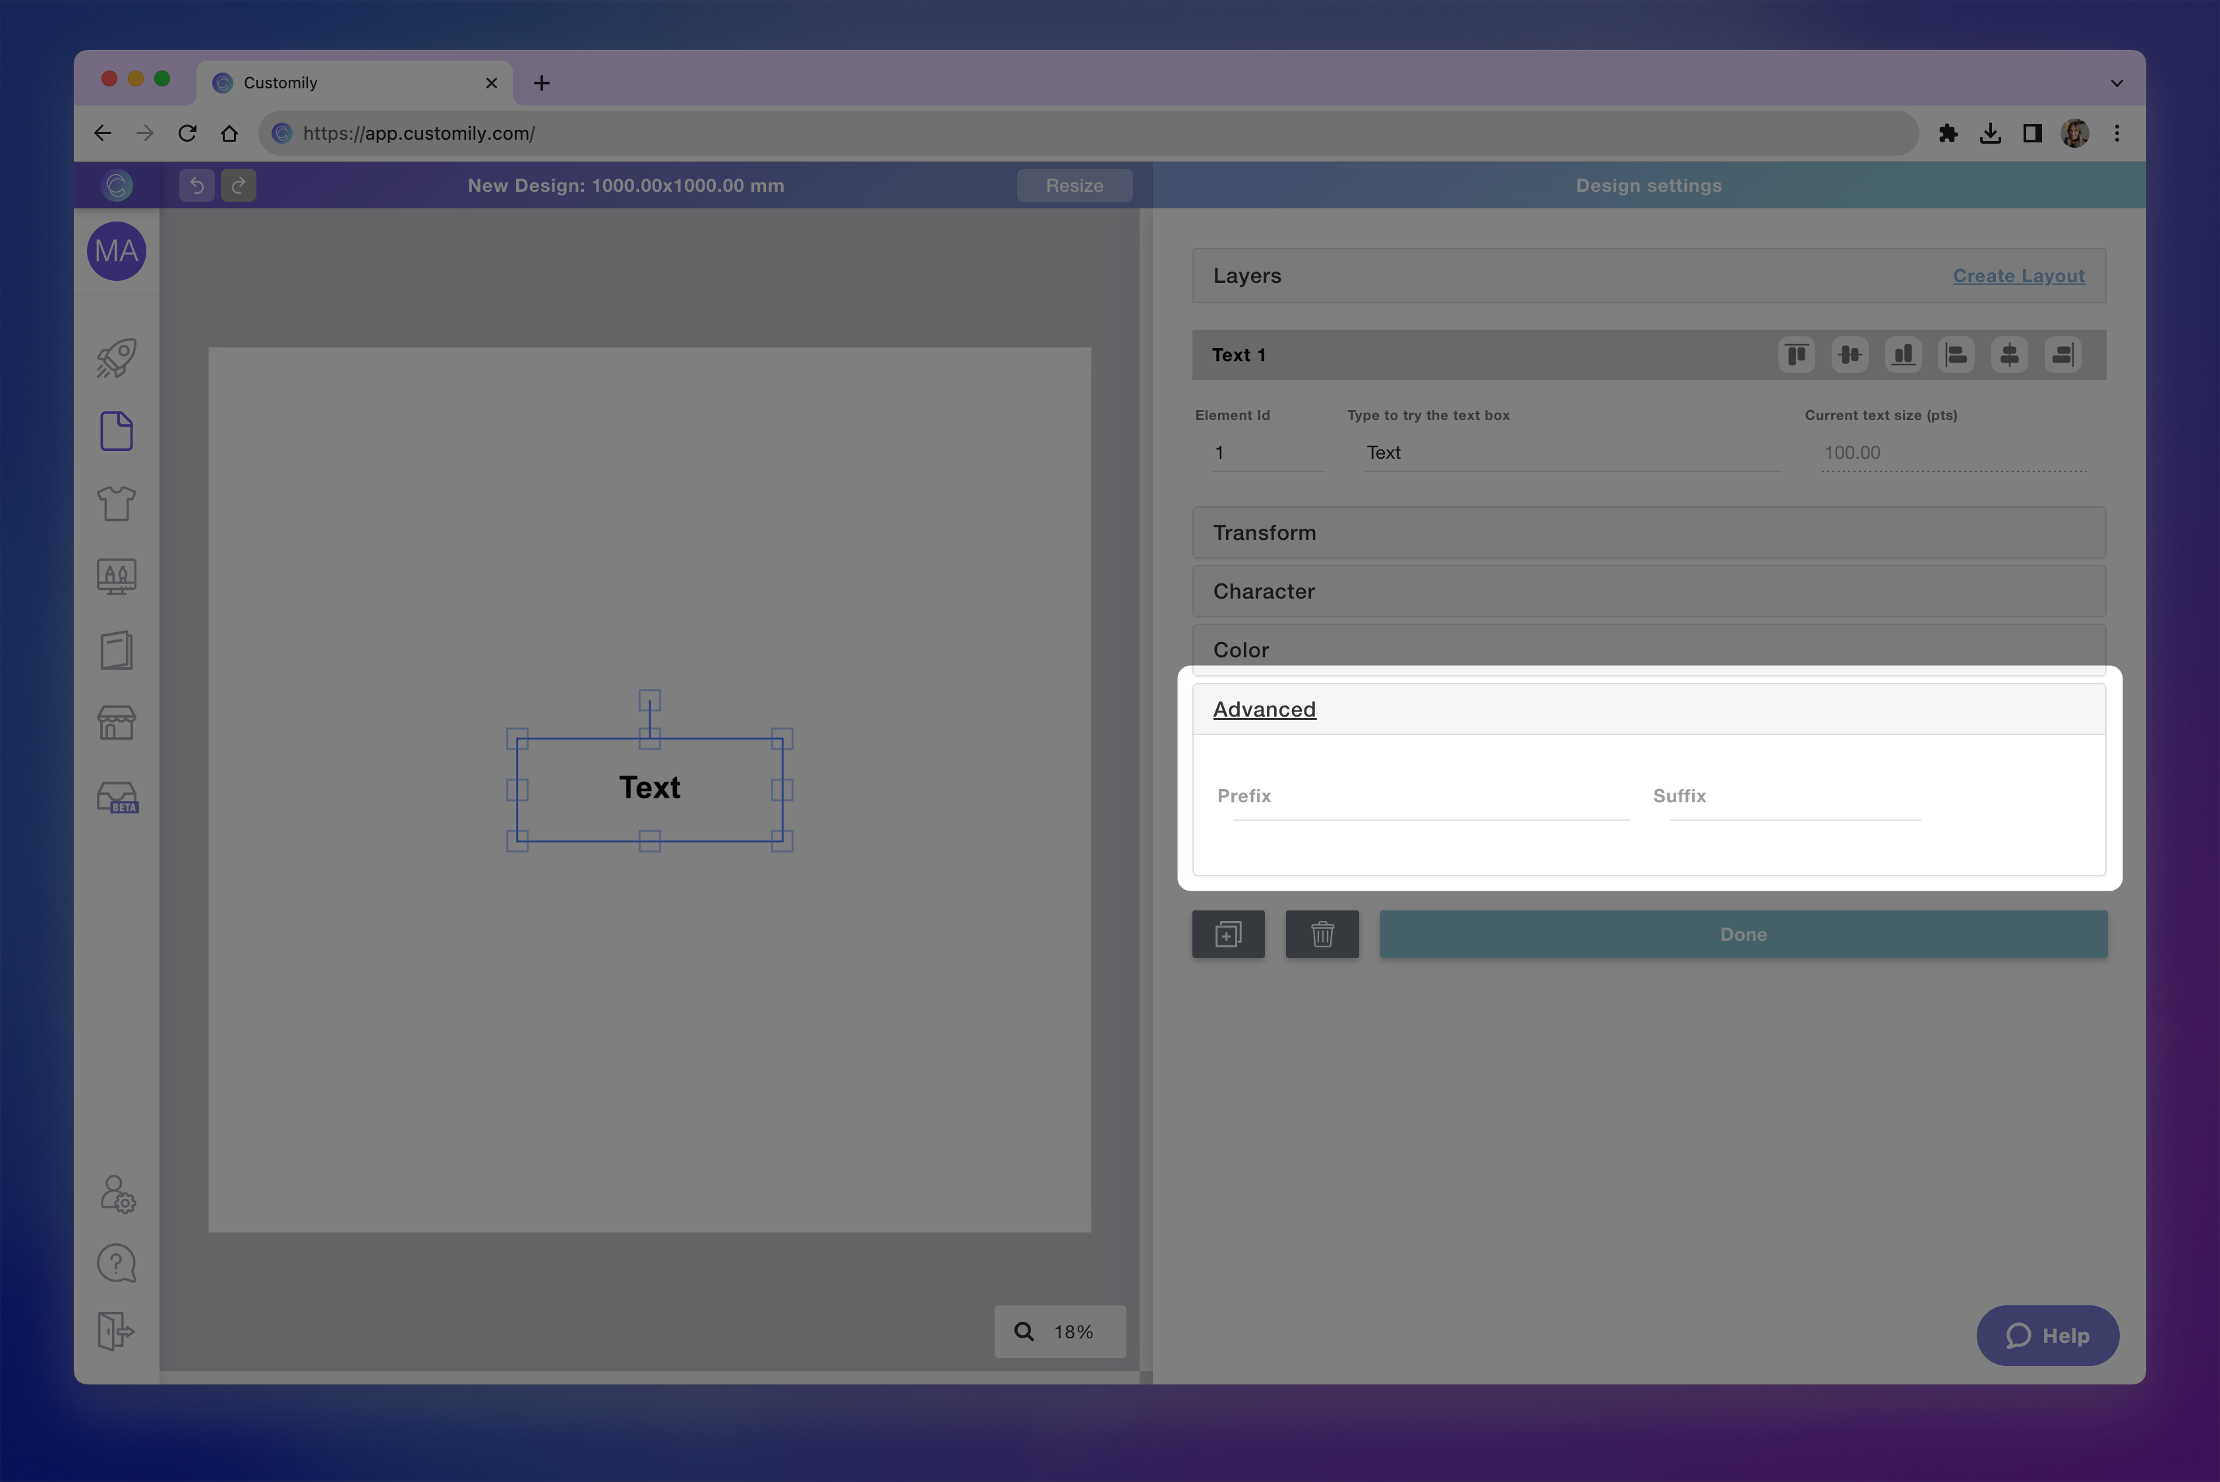Open the Help chat bubble

[x=2047, y=1336]
